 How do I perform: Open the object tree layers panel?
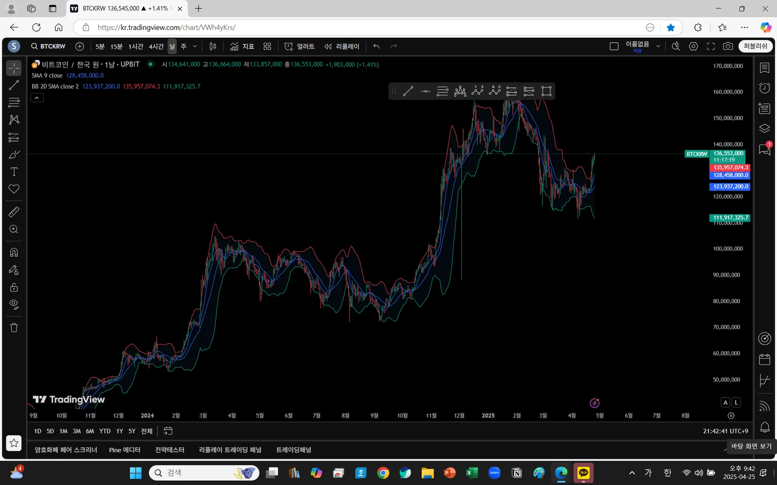pos(764,129)
